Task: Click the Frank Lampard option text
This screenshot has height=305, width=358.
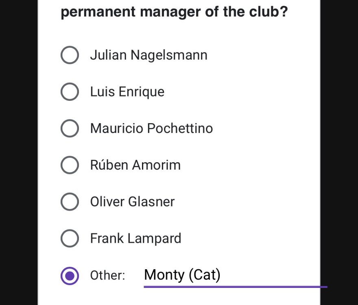Action: coord(135,238)
